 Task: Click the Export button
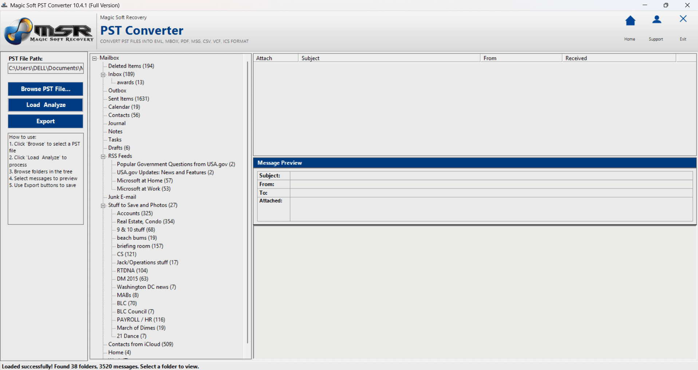pos(46,121)
